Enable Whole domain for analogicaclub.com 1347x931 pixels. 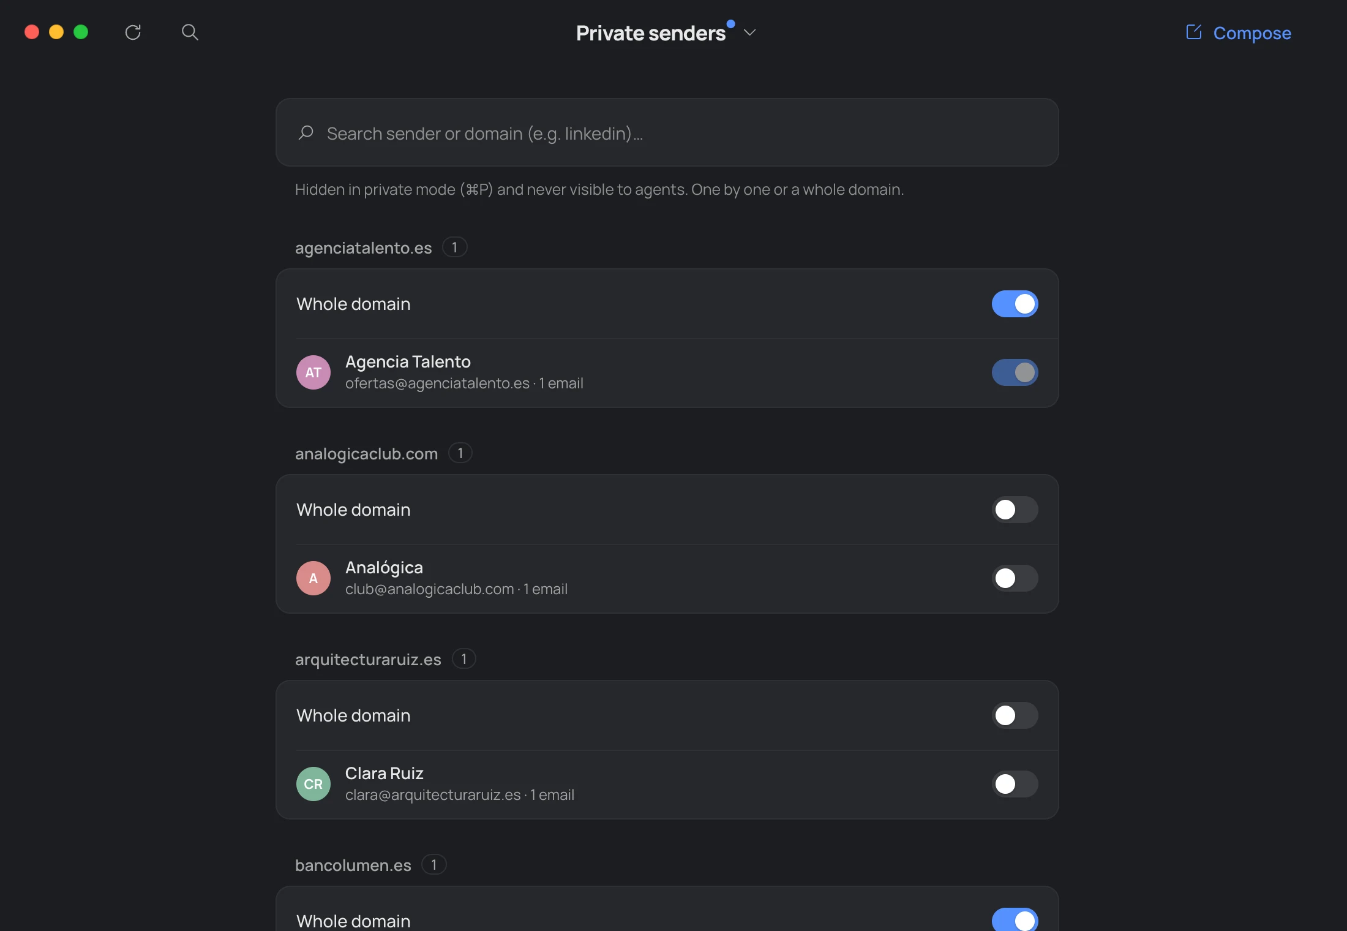click(x=1015, y=510)
